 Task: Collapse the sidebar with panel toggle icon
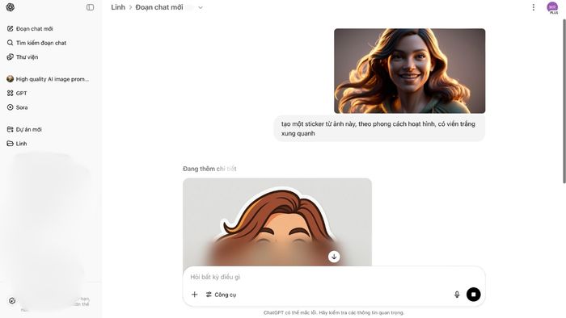(90, 7)
